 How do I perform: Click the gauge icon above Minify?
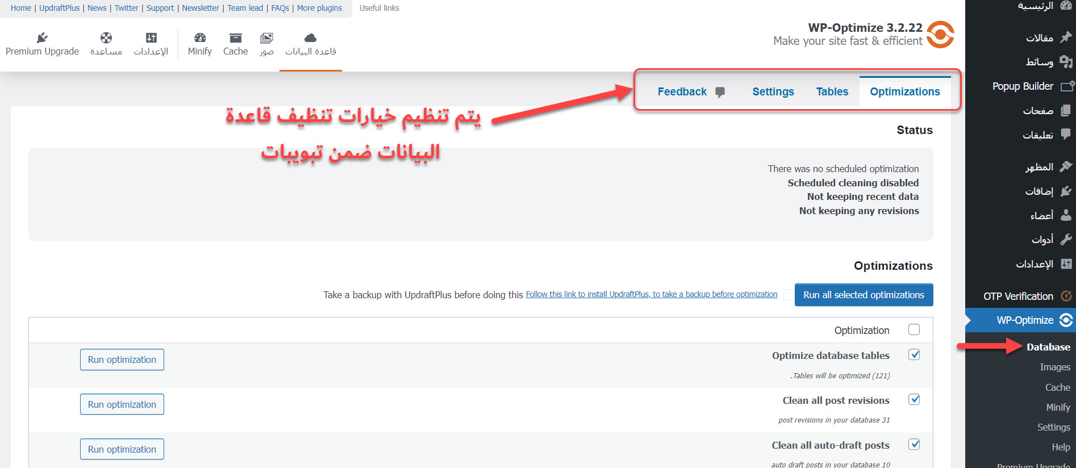click(x=200, y=37)
